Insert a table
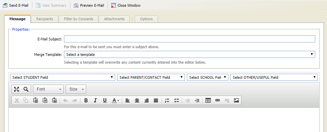The width and height of the screenshot is (327, 132). 208,100
